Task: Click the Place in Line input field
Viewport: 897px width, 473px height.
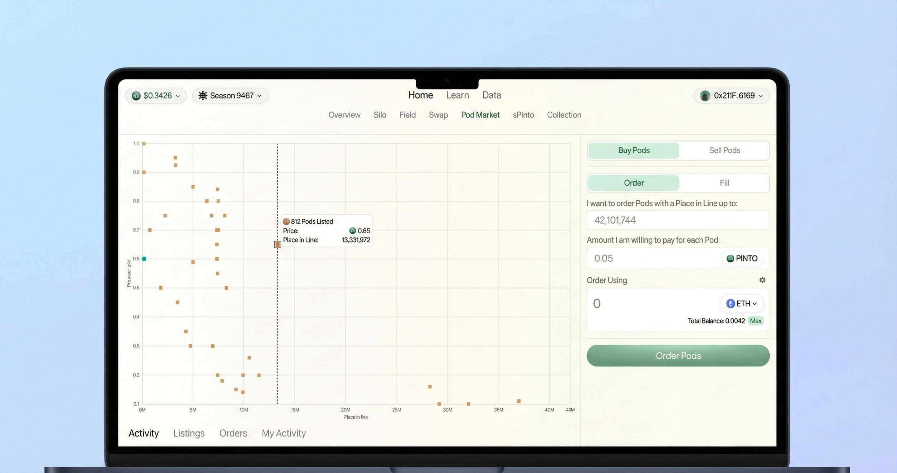Action: click(x=677, y=220)
